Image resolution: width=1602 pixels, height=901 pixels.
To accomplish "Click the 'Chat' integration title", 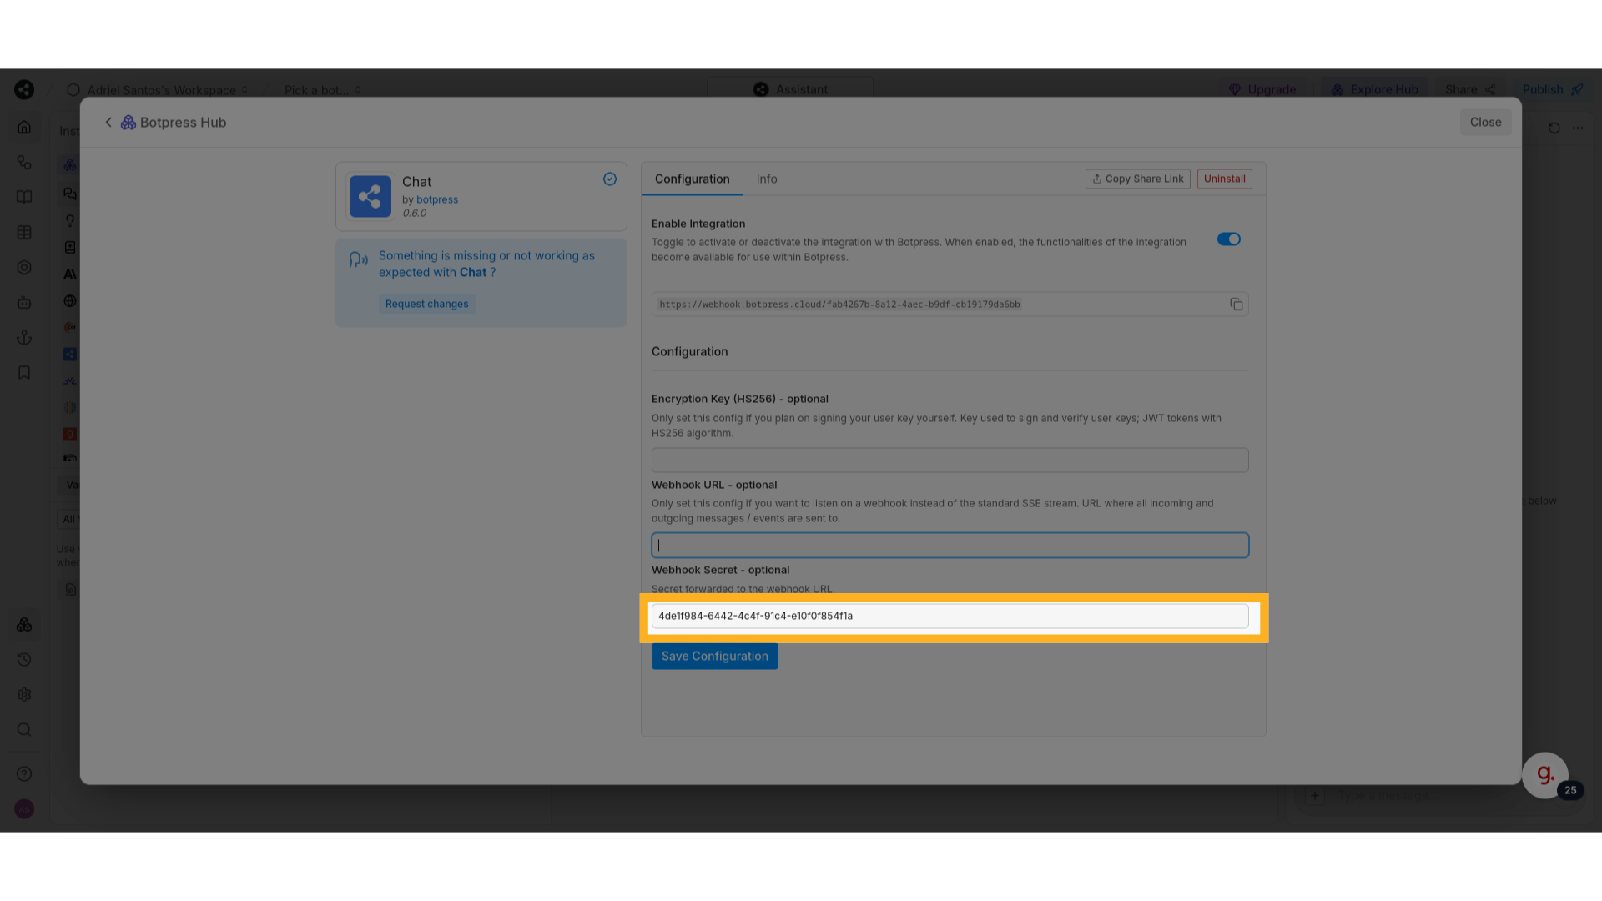I will tap(416, 181).
